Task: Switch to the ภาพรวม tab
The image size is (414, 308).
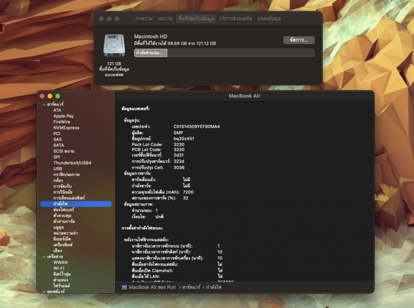Action: tap(144, 19)
